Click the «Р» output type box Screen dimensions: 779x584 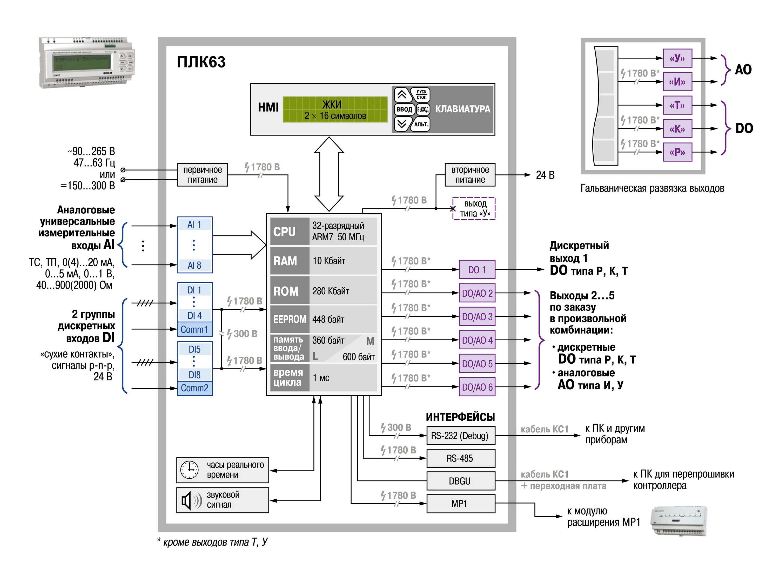tap(677, 152)
